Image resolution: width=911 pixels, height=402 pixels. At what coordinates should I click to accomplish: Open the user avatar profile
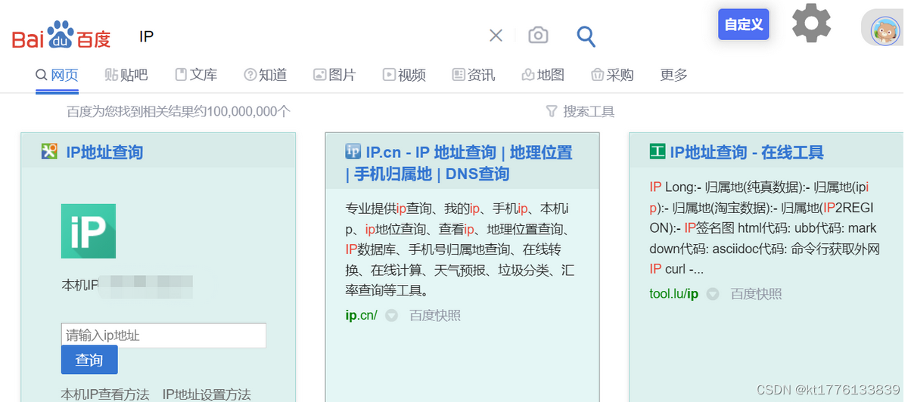click(885, 30)
